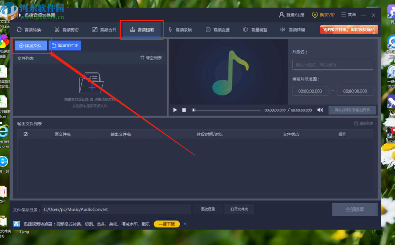Image resolution: width=395 pixels, height=245 pixels.
Task: Mute audio with the speaker icon
Action: coord(320,110)
